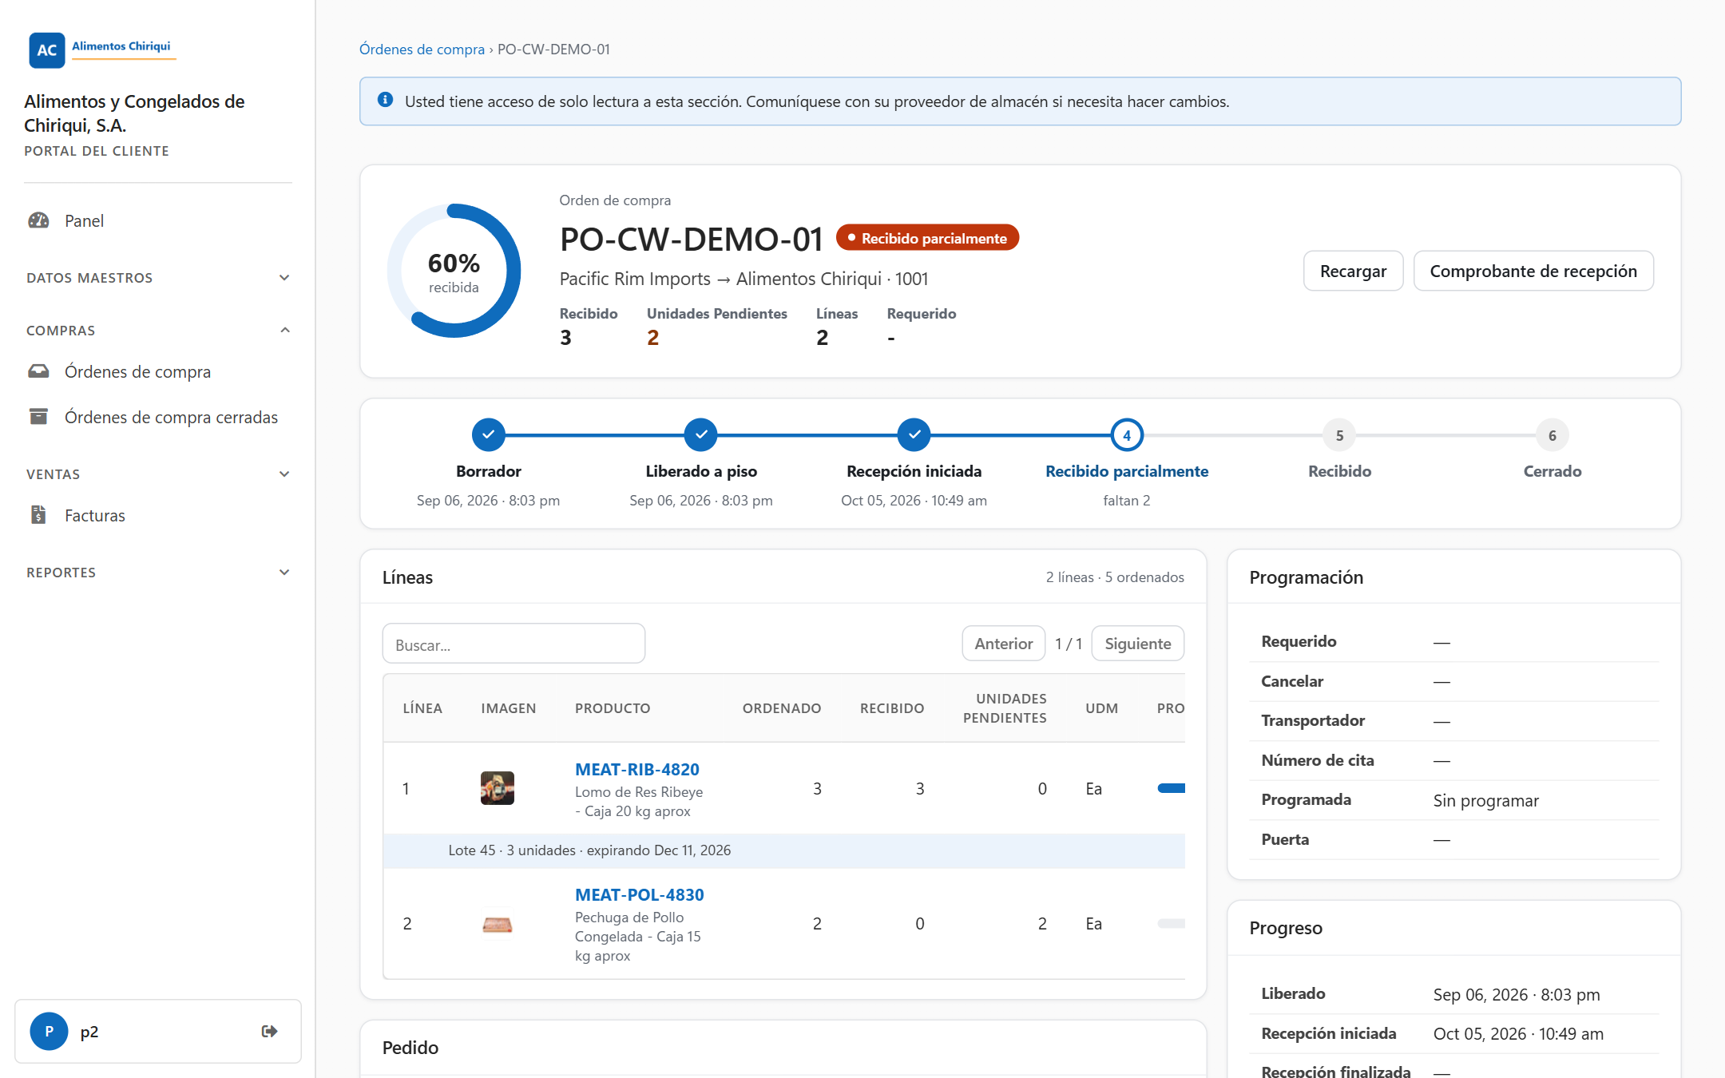Click the Recibido parcialmente status badge
The height and width of the screenshot is (1078, 1725).
pos(927,238)
